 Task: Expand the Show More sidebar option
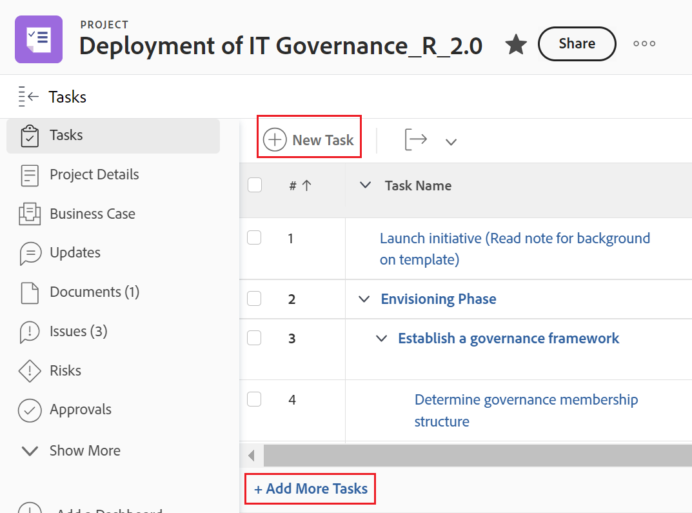click(x=84, y=450)
